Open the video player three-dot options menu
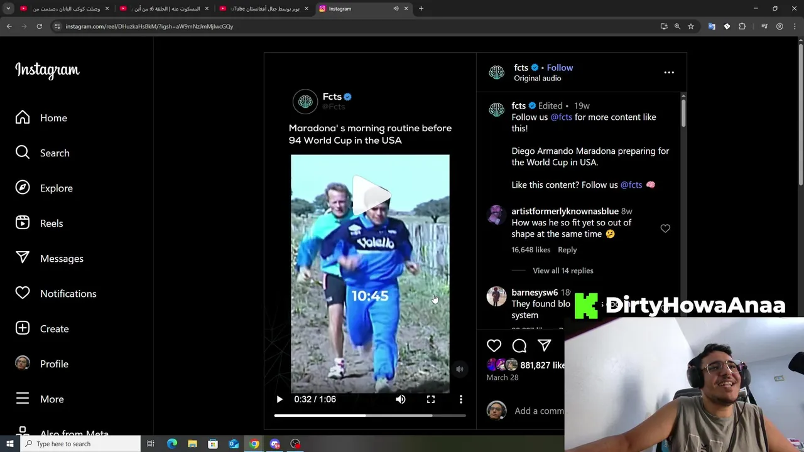The width and height of the screenshot is (804, 452). [461, 399]
